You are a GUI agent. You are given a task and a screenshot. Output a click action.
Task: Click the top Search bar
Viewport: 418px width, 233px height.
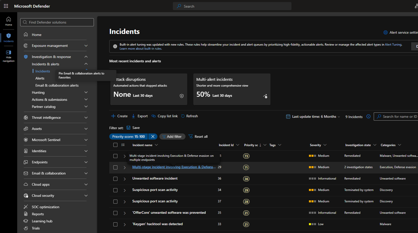(232, 6)
